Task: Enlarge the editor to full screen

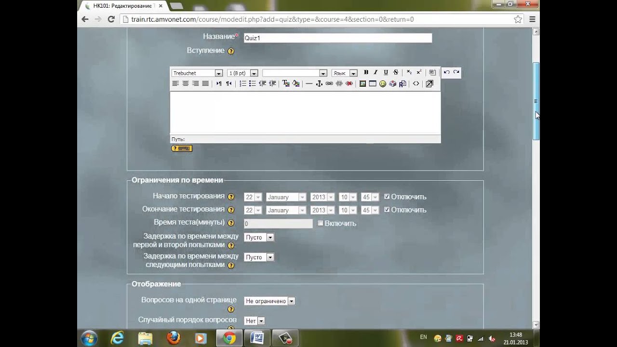Action: click(429, 84)
